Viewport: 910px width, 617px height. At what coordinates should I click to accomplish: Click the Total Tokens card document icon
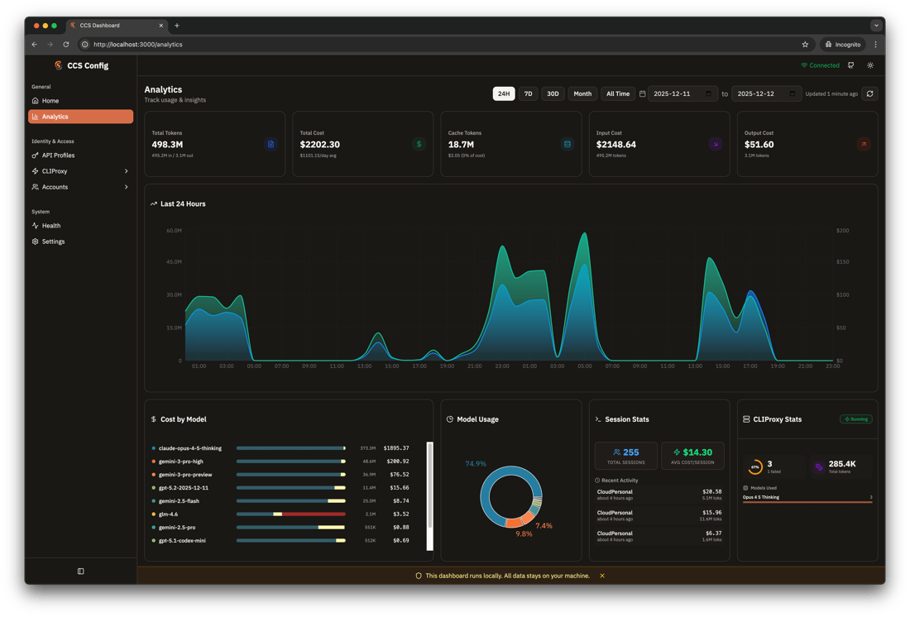271,144
